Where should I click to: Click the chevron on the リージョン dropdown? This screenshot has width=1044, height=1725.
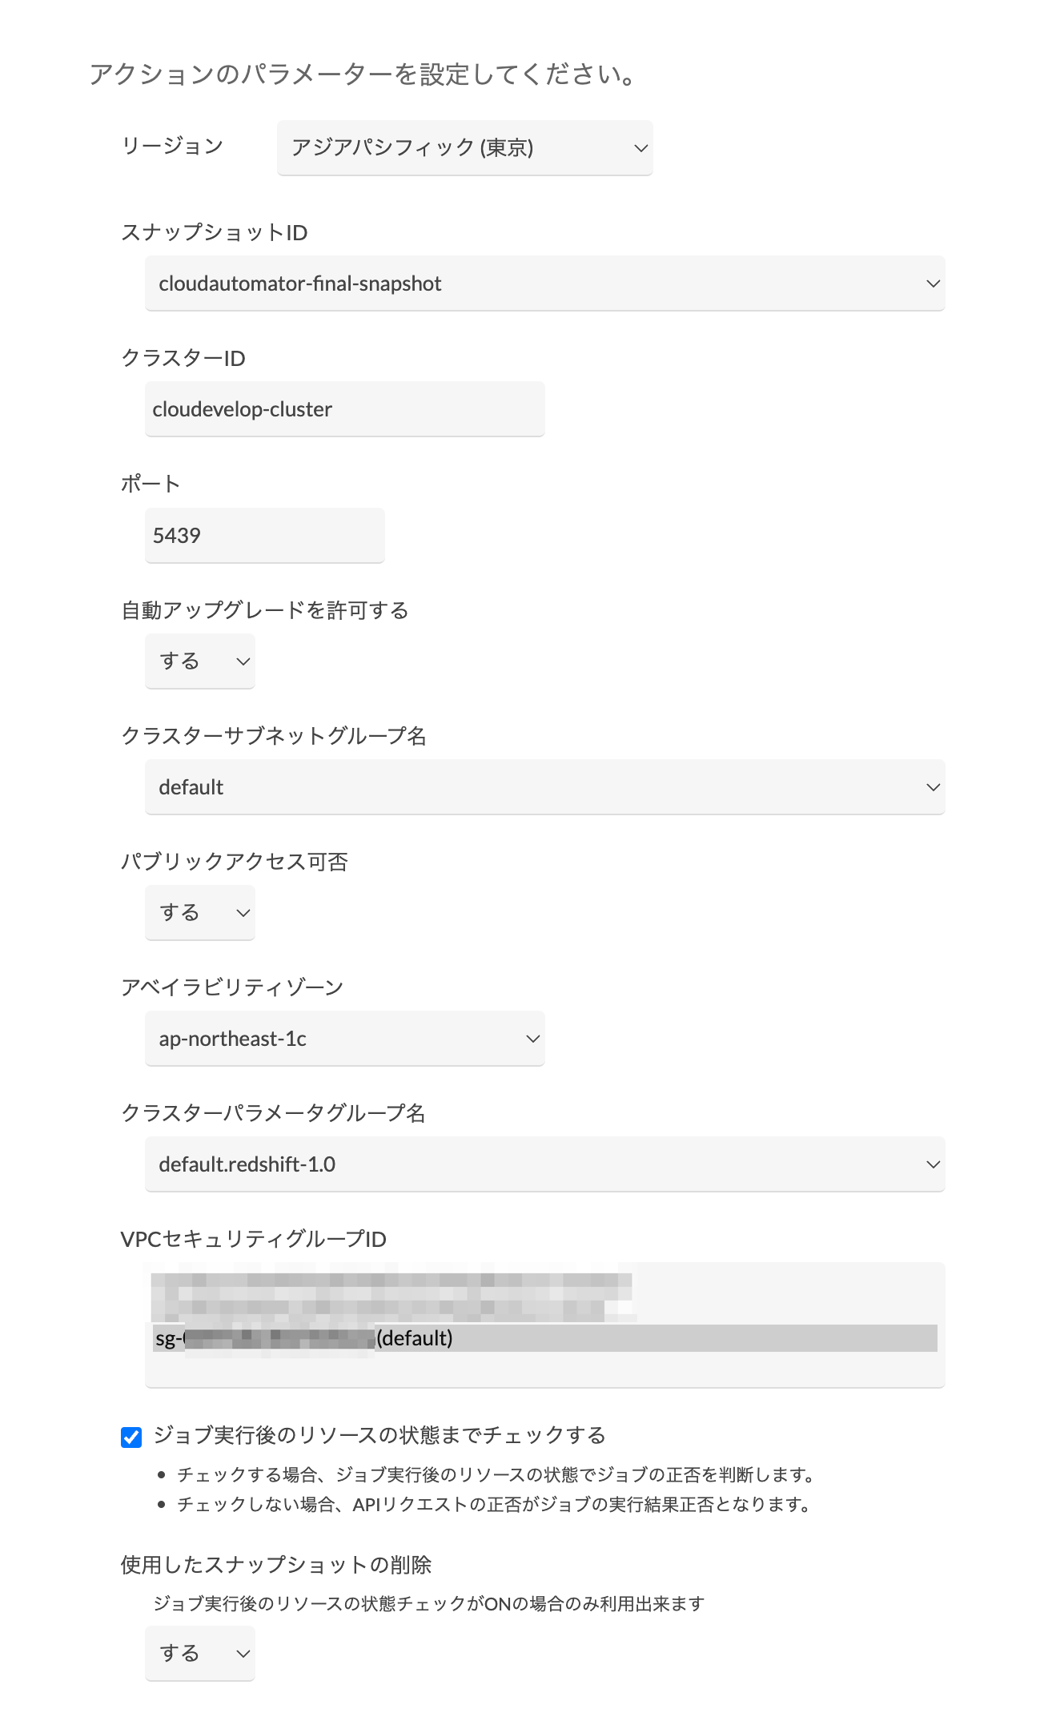coord(640,148)
